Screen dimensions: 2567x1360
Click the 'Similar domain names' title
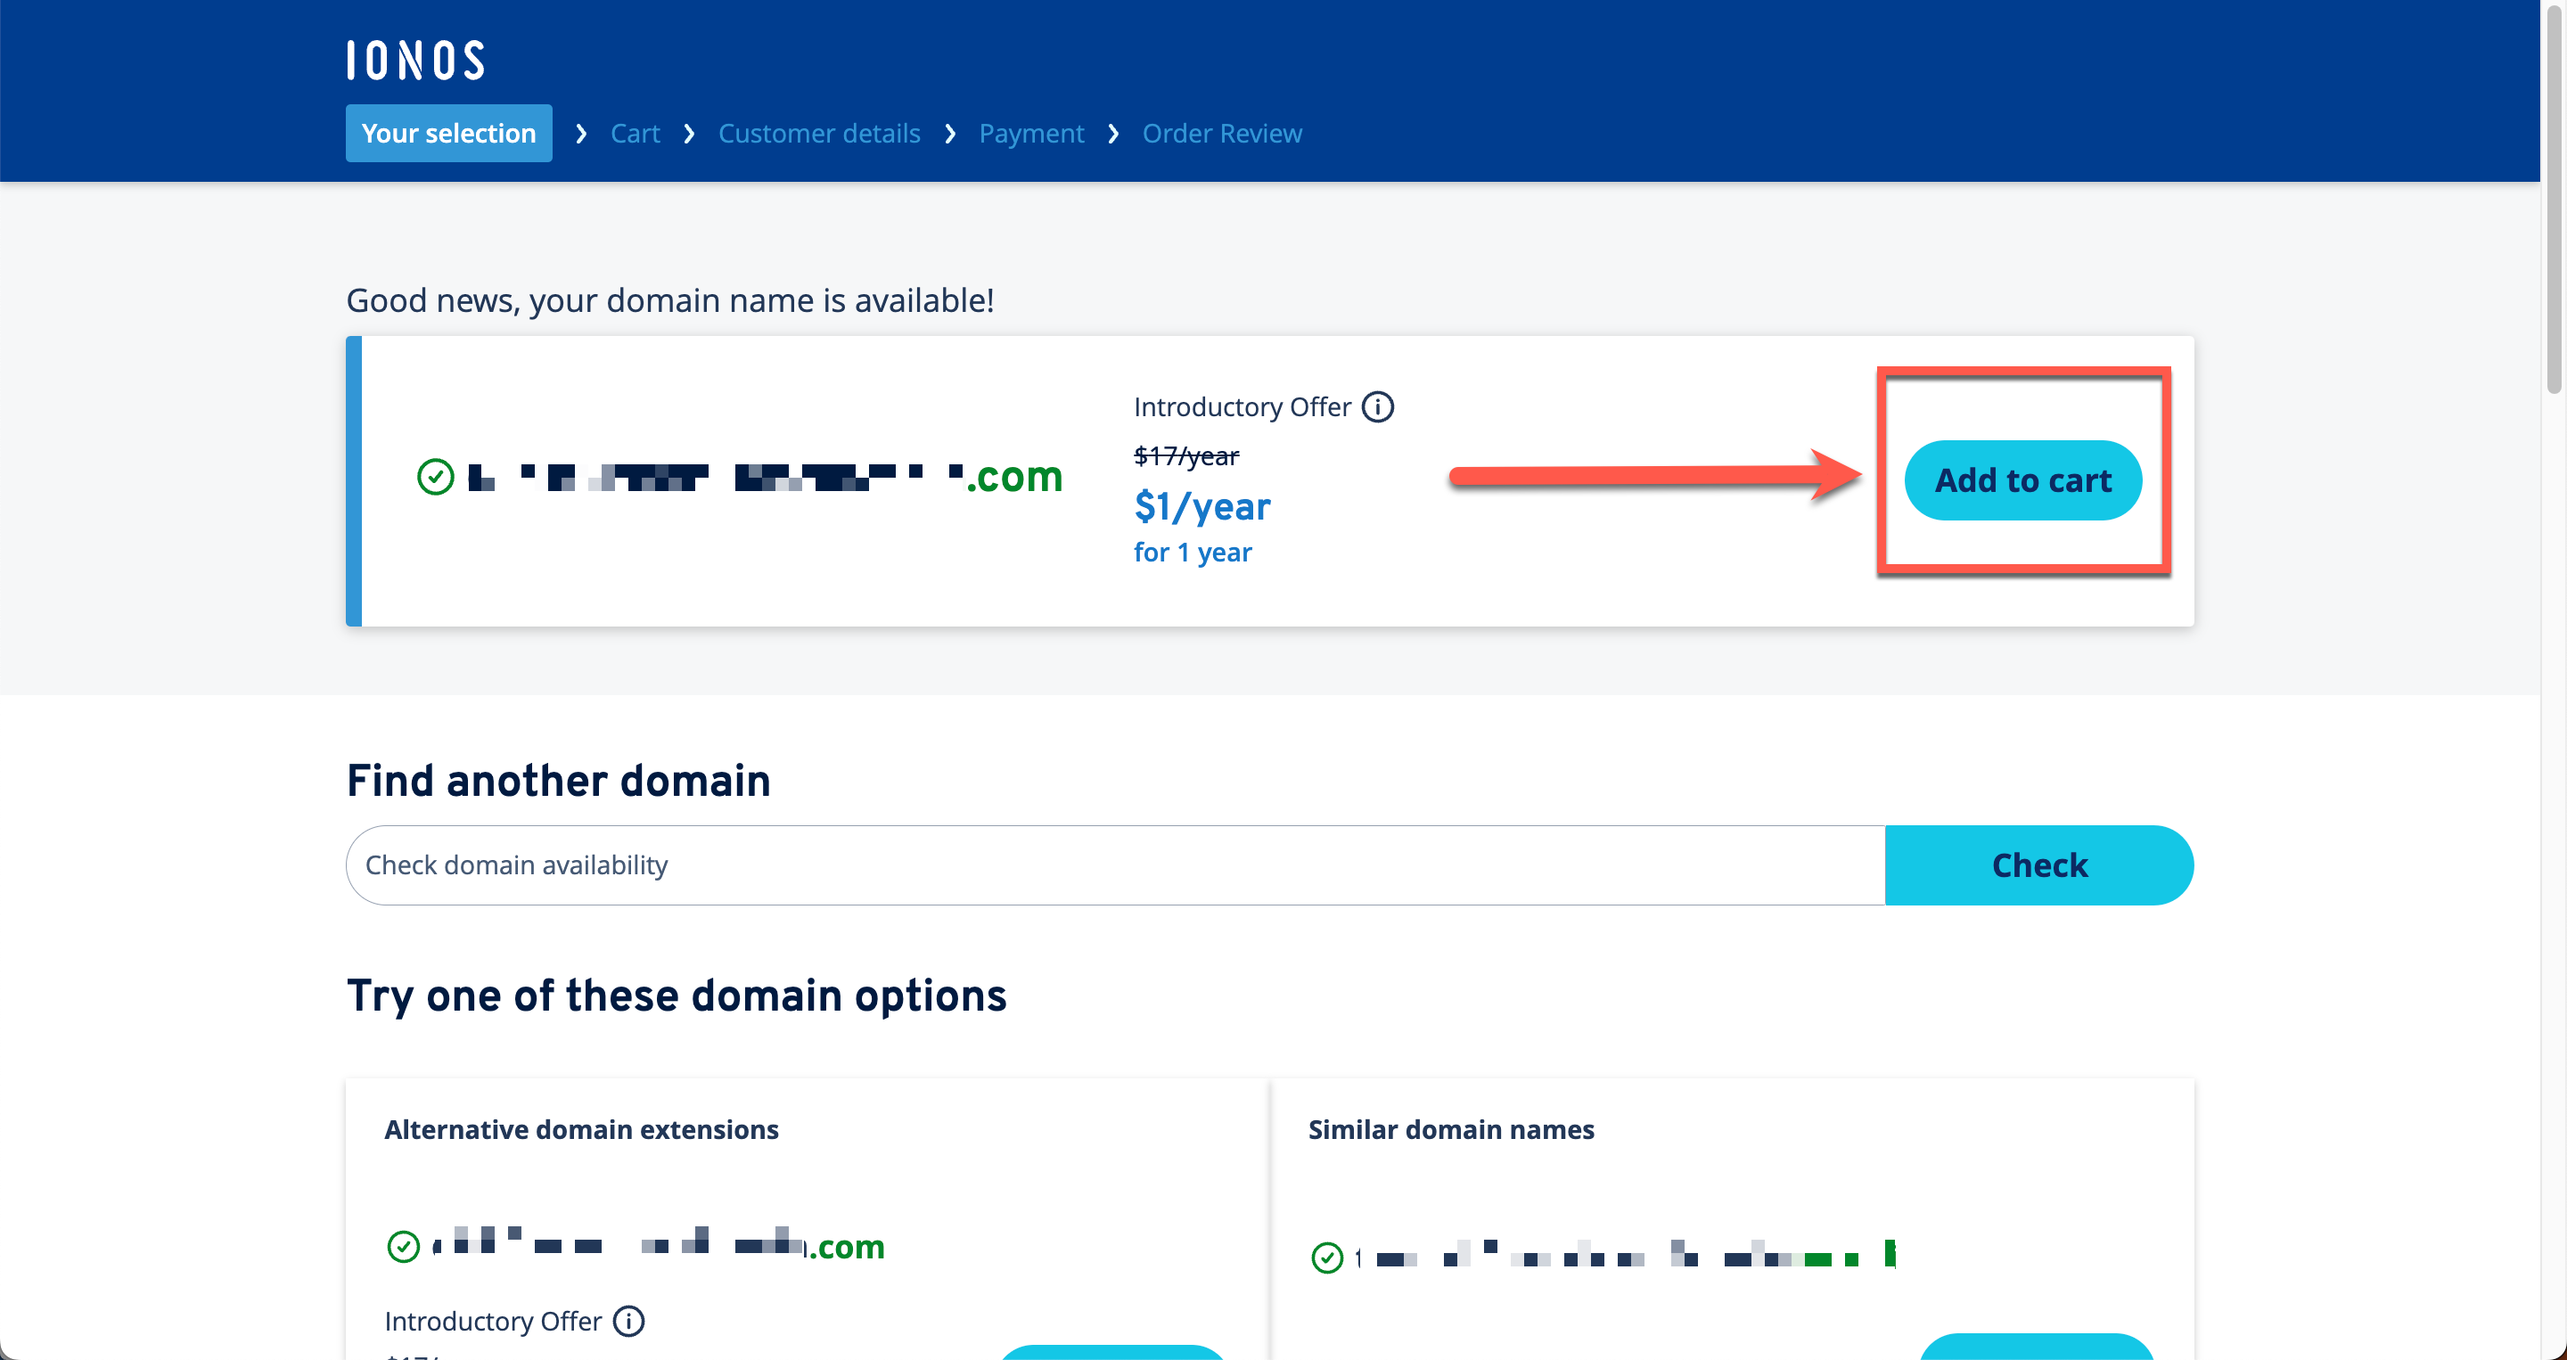1451,1129
